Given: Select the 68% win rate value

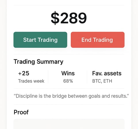Looking at the screenshot, I should (x=68, y=81).
